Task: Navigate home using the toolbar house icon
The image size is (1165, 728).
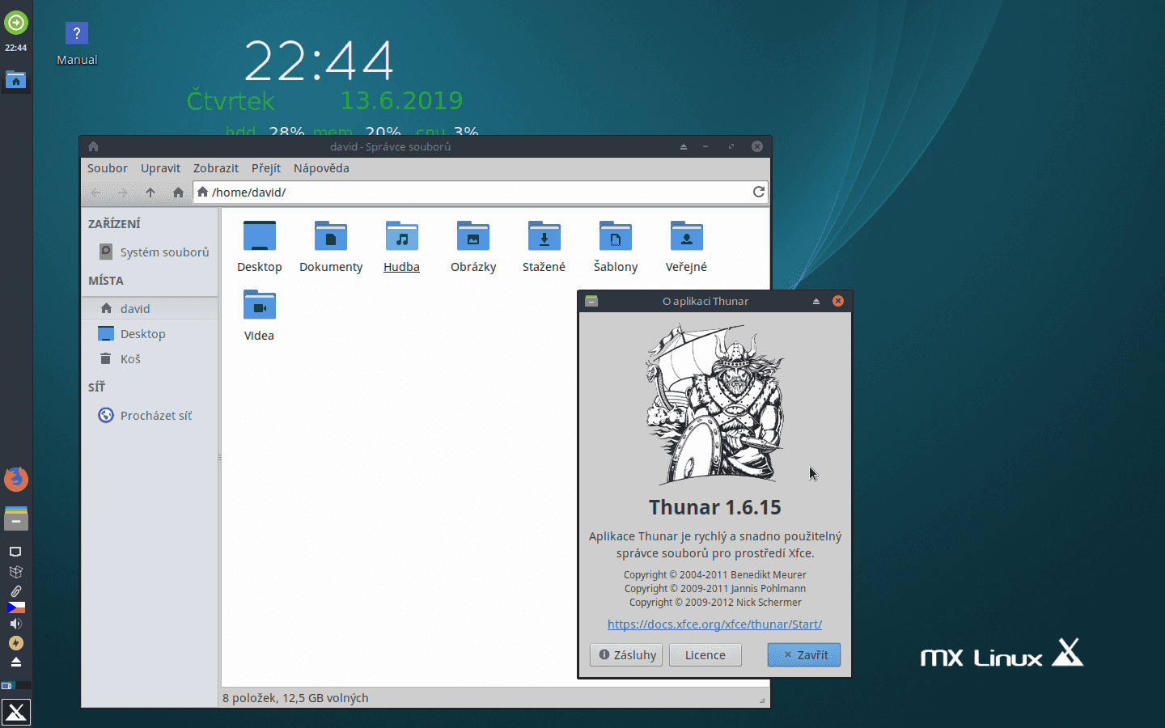Action: click(x=177, y=193)
